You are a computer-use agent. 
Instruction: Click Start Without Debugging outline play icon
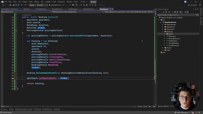64,5
